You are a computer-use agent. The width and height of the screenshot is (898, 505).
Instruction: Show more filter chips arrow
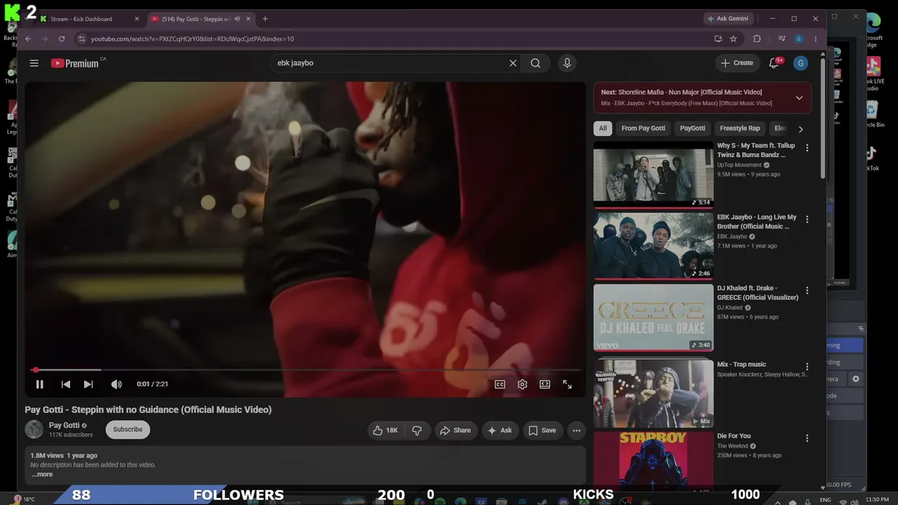800,129
